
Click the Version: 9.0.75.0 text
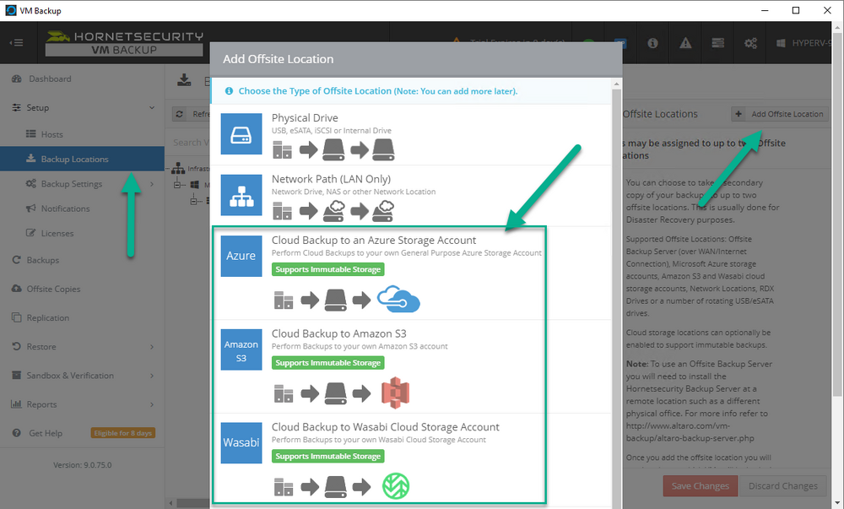pos(83,465)
